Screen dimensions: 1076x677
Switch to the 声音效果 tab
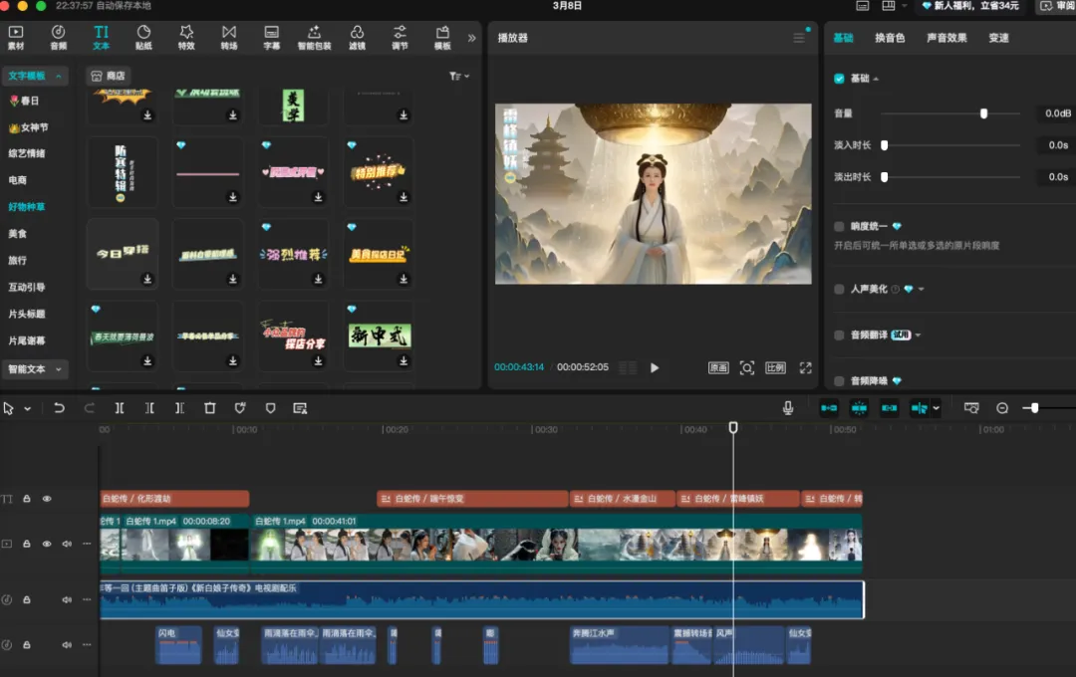pos(946,38)
